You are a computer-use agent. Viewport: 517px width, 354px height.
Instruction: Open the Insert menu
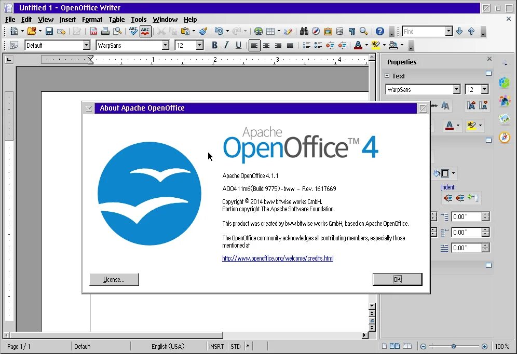[67, 19]
